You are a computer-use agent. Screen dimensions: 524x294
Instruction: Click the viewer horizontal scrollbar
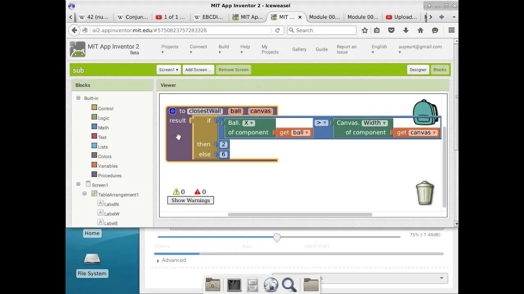click(300, 214)
